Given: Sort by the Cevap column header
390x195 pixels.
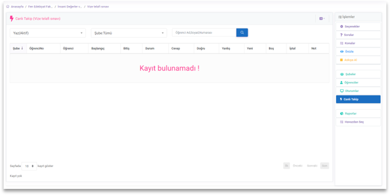Looking at the screenshot, I should click(x=181, y=48).
